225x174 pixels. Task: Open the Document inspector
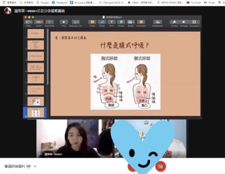(x=194, y=22)
